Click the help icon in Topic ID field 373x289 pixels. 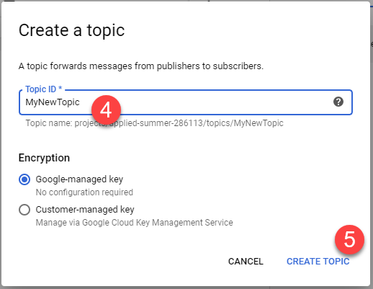[x=338, y=102]
